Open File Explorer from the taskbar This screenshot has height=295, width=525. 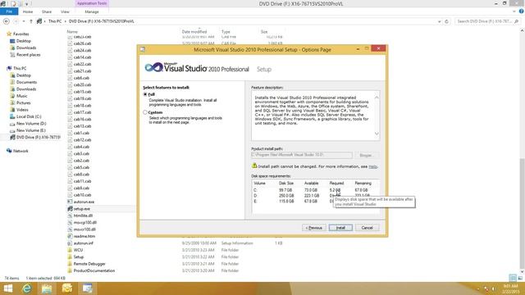tap(47, 288)
